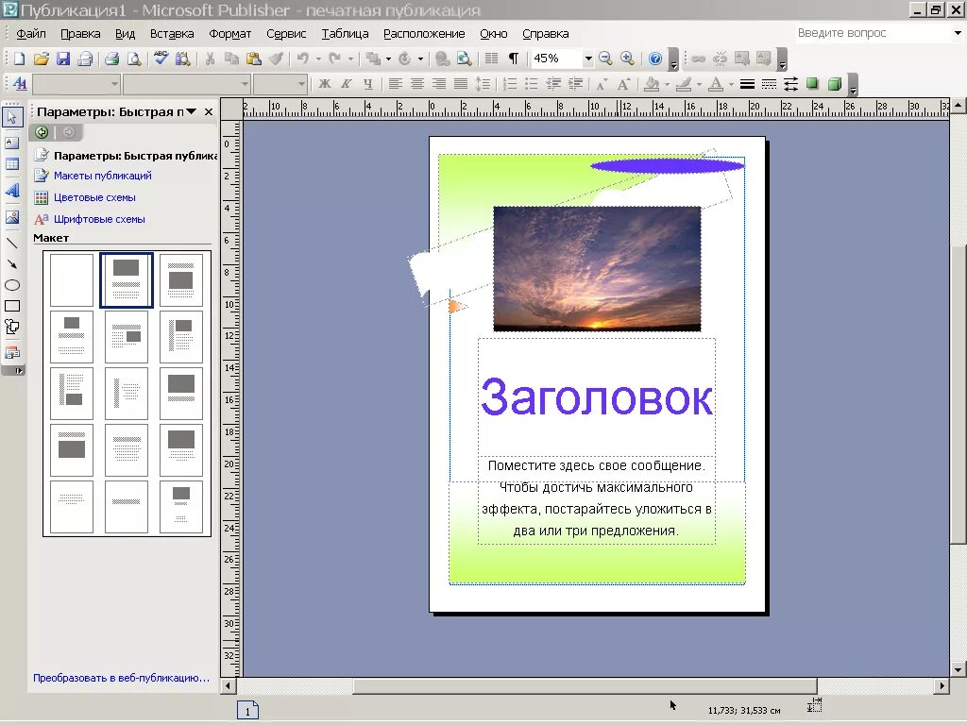
Task: Select the purple oval shape on page
Action: click(x=668, y=166)
